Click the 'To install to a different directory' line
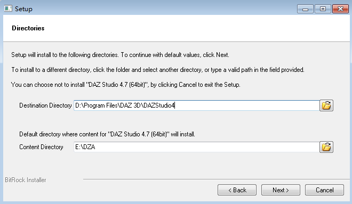 (158, 70)
